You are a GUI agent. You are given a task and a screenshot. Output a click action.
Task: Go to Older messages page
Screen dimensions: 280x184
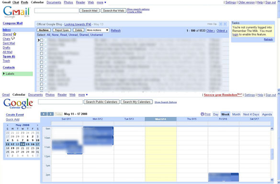[x=210, y=31]
